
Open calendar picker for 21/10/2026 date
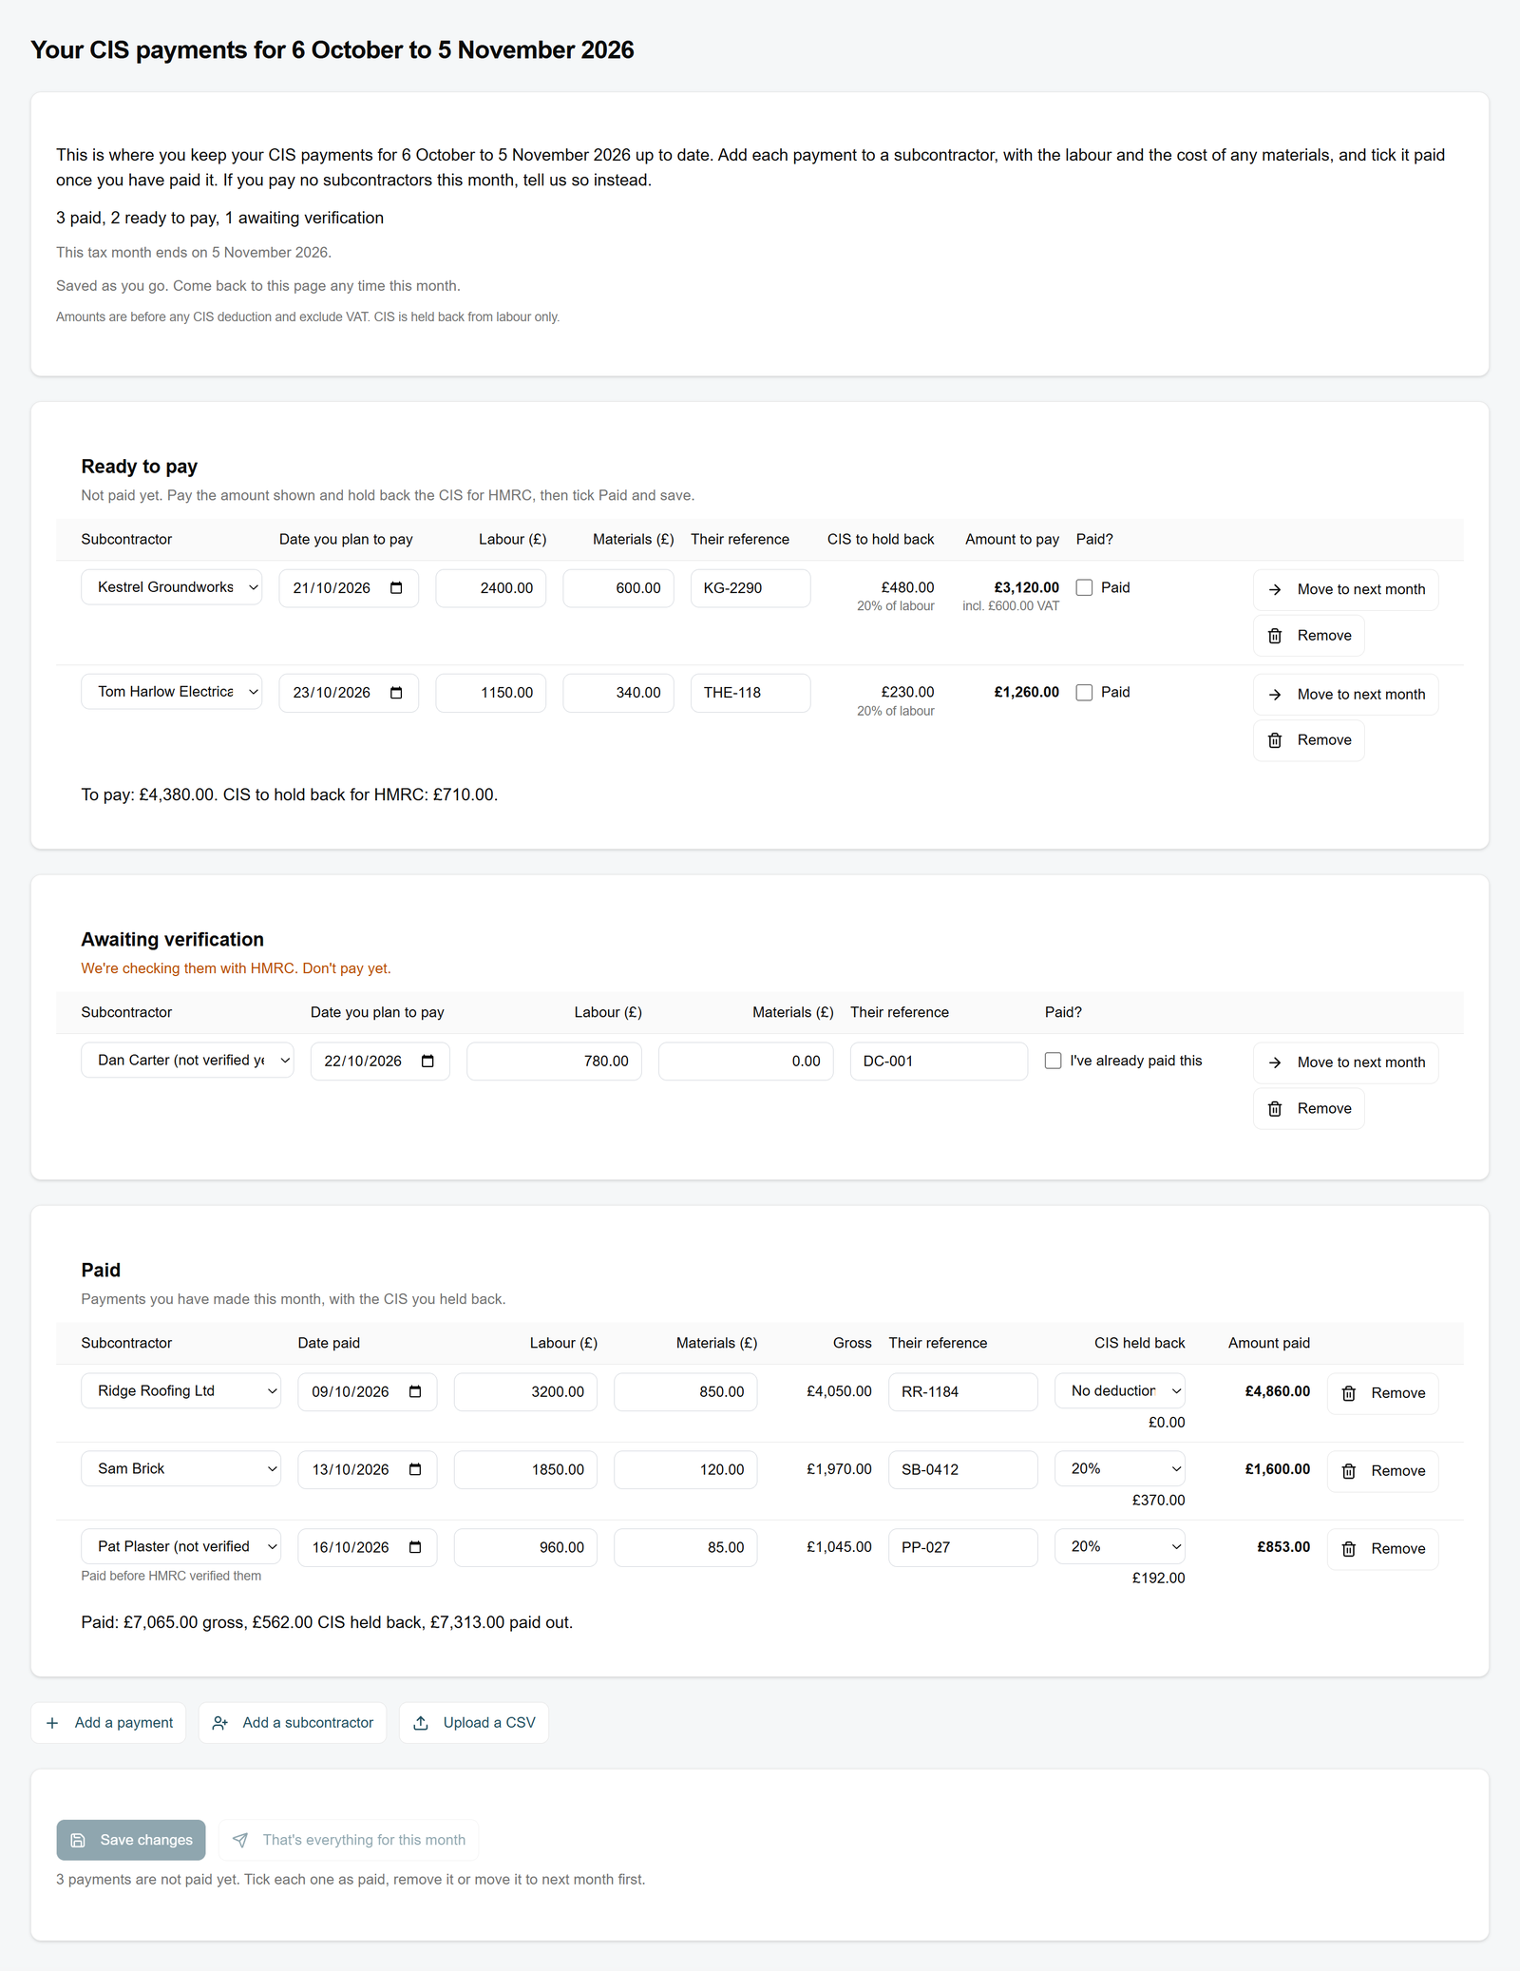point(396,588)
